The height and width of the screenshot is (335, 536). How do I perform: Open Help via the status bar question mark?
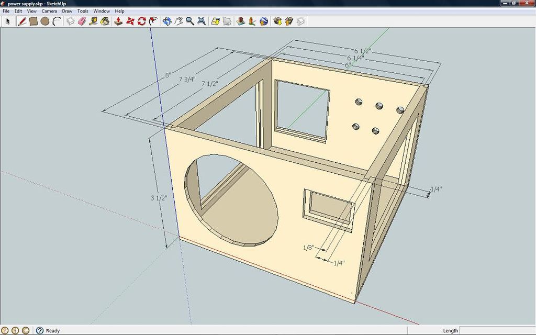click(x=41, y=330)
